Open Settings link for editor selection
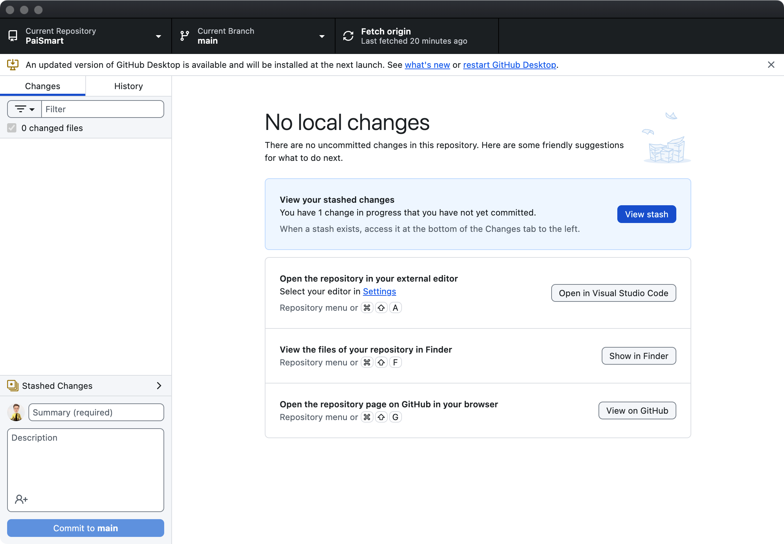 click(x=379, y=292)
